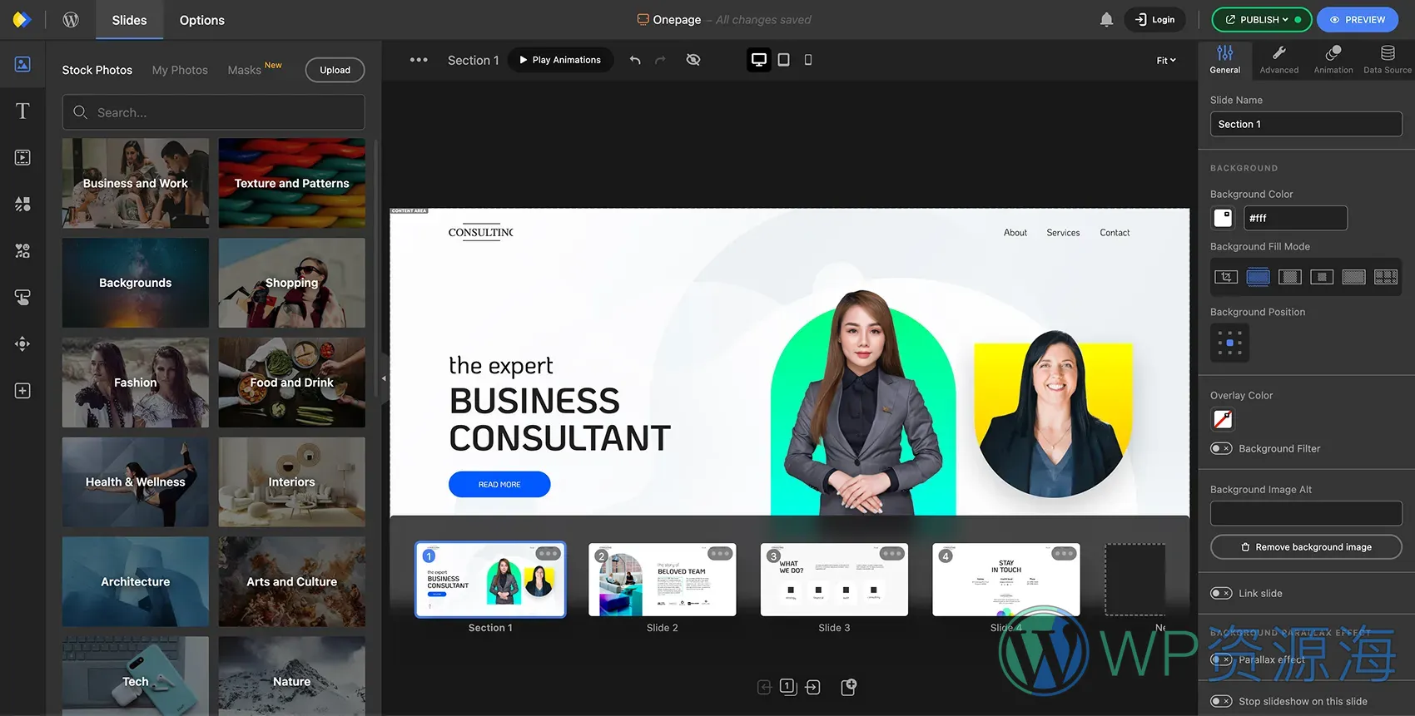The image size is (1415, 716).
Task: Open the four-arrows sidebar icon
Action: [22, 343]
